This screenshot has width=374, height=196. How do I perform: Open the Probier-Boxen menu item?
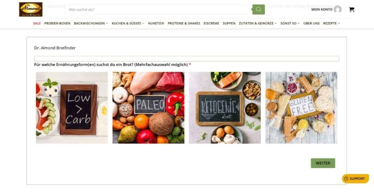pos(57,23)
